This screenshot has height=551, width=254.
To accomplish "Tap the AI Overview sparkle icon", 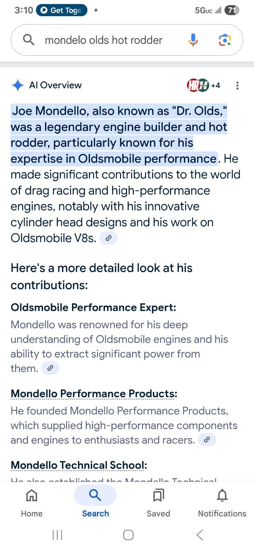I will click(18, 85).
